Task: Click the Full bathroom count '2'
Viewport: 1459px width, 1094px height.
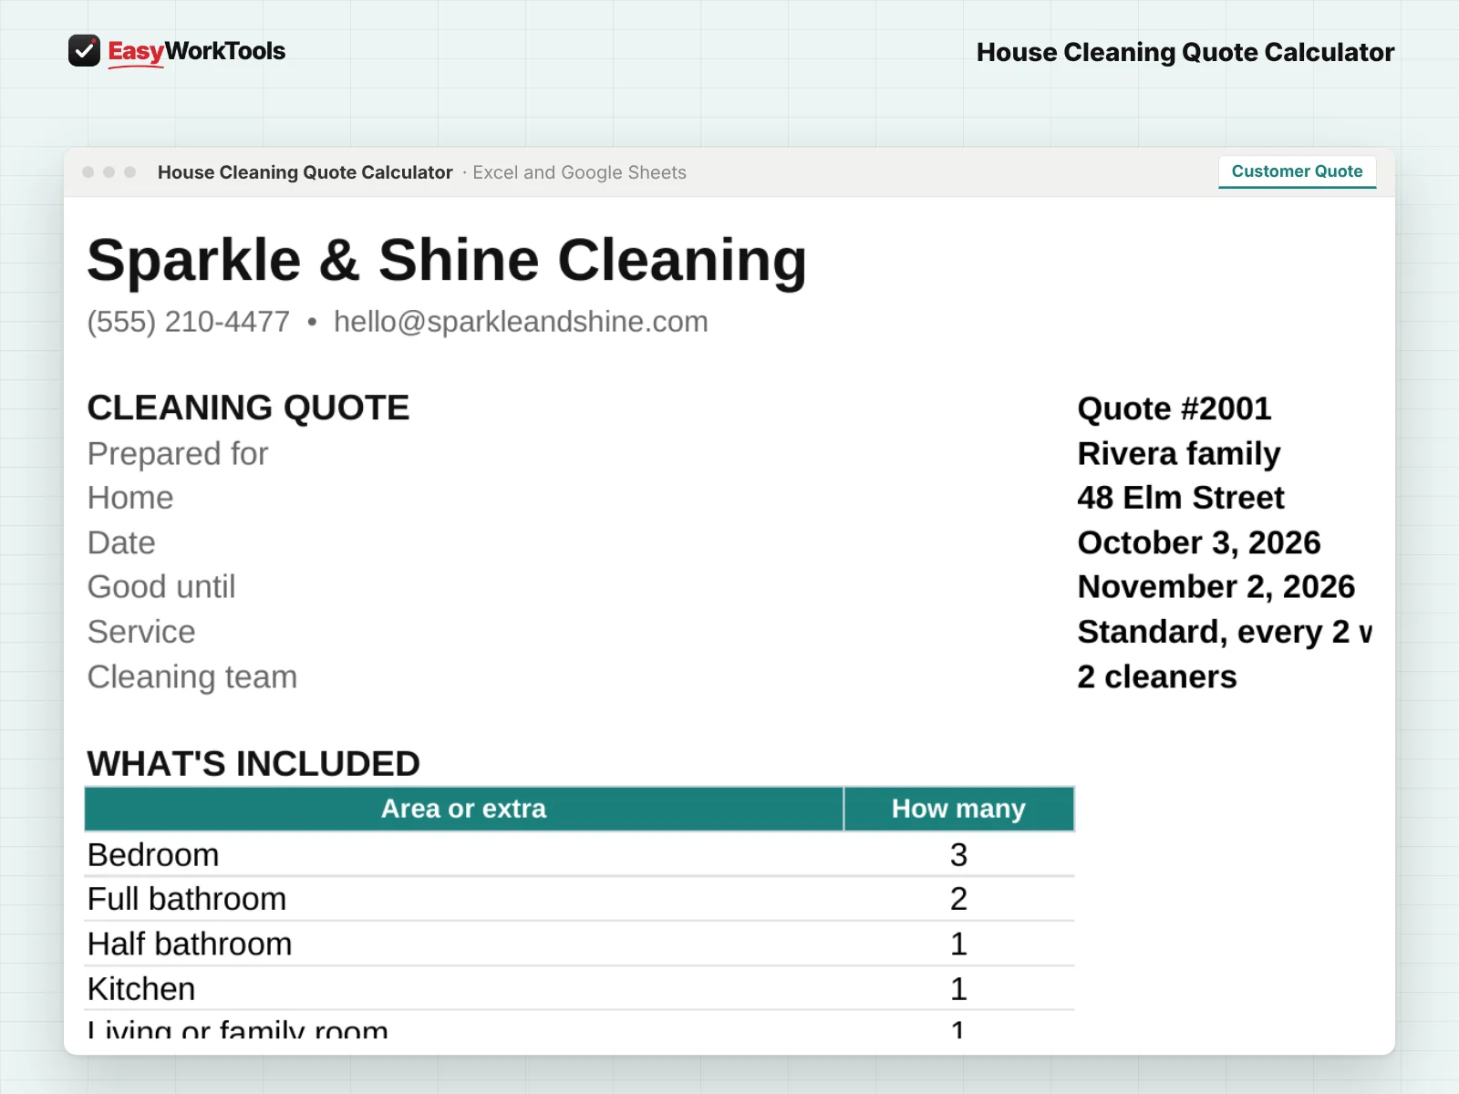Action: 958,899
